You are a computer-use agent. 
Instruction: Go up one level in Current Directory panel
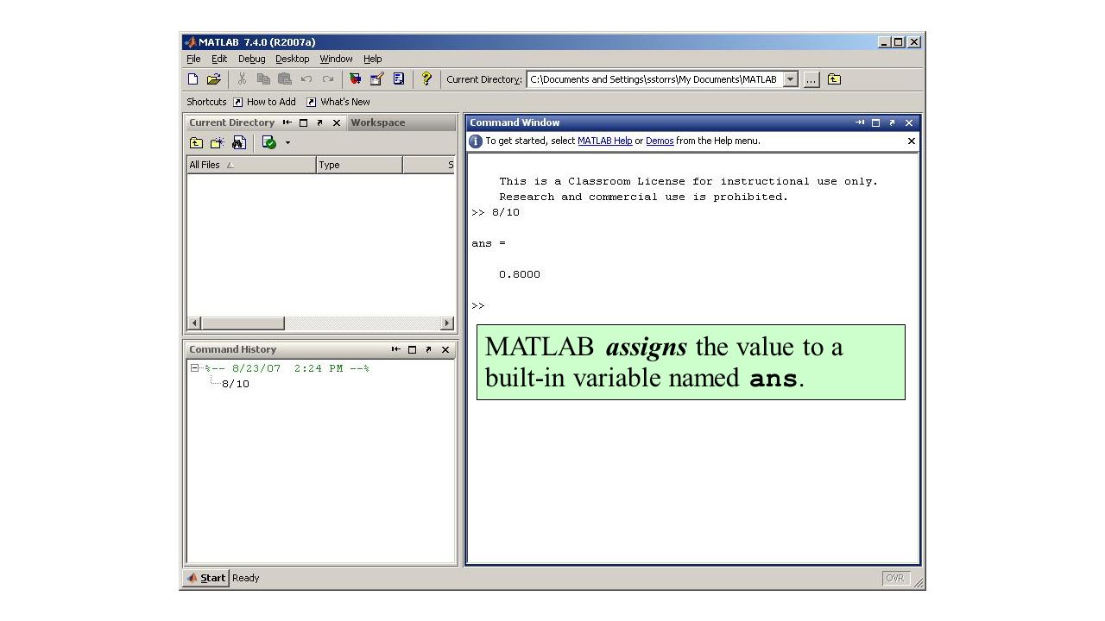(x=197, y=142)
